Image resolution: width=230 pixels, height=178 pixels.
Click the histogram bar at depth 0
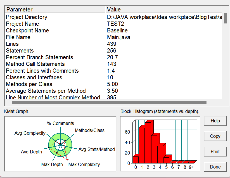(x=136, y=160)
